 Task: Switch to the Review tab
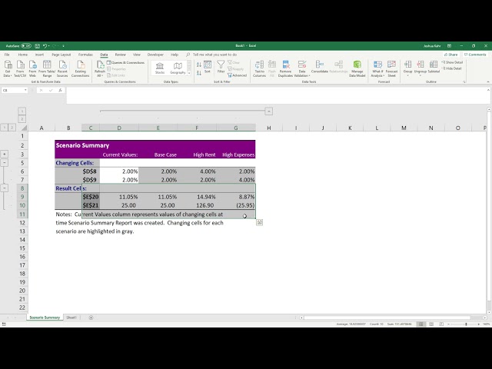point(120,55)
